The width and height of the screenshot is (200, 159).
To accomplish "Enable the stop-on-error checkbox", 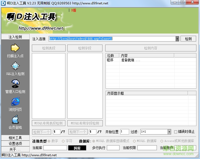I will 176,132.
